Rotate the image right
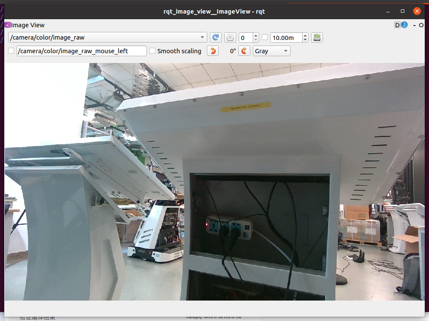This screenshot has height=321, width=429. tap(244, 51)
